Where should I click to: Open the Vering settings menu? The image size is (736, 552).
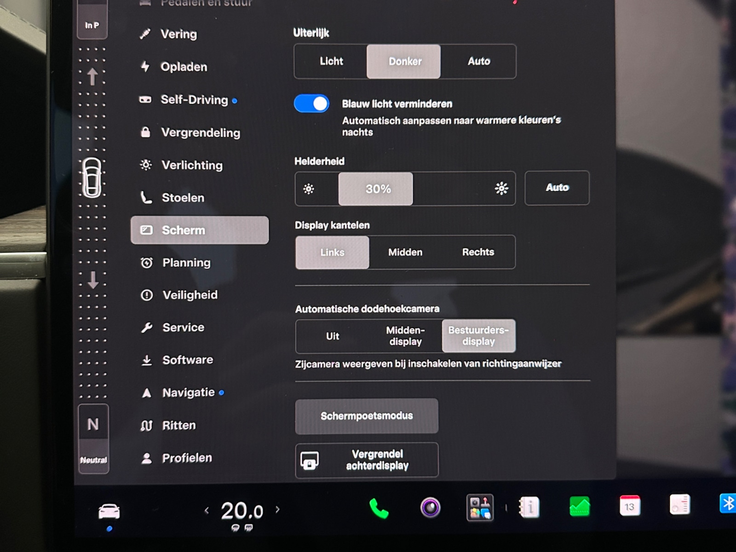tap(169, 34)
